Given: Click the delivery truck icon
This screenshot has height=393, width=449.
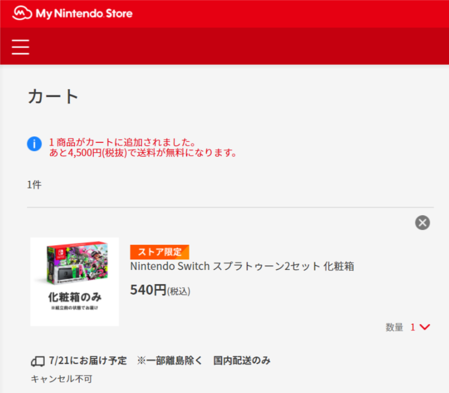Looking at the screenshot, I should (38, 361).
